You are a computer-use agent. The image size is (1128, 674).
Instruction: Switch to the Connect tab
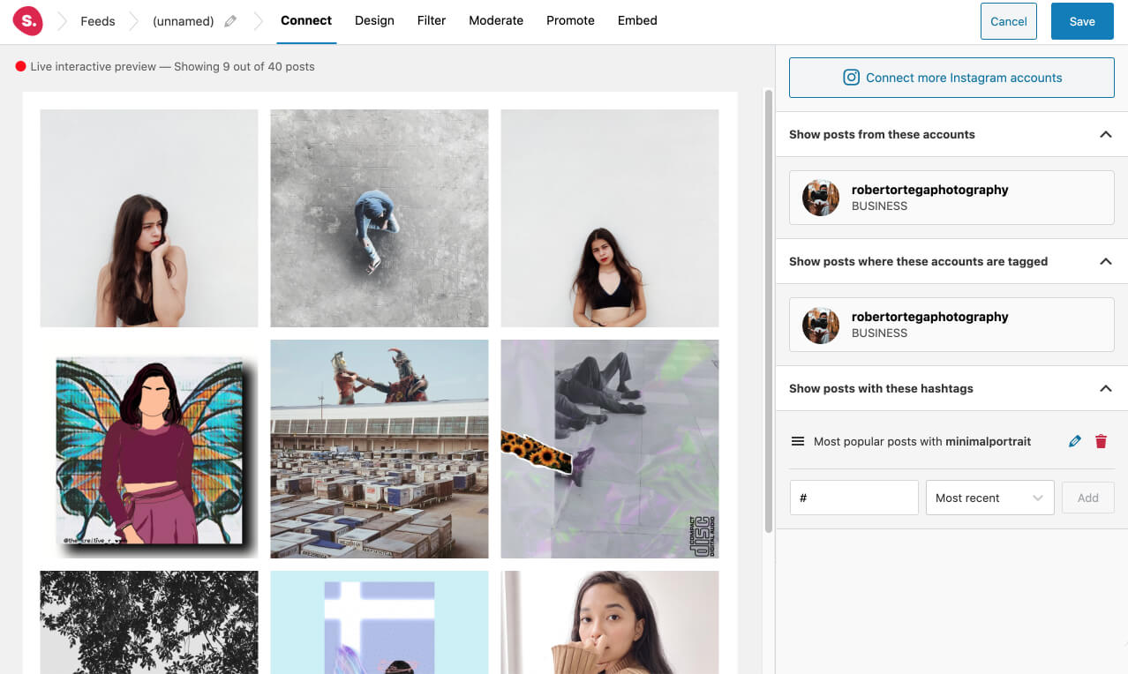coord(306,21)
